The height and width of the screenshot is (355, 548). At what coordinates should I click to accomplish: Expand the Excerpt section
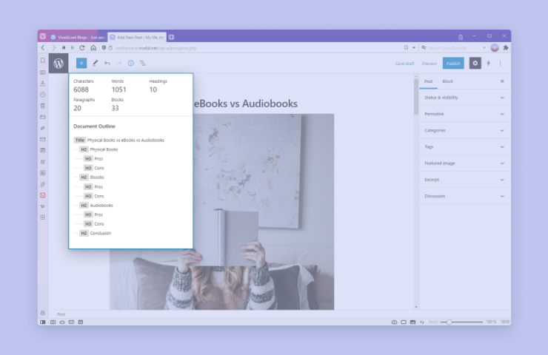[x=465, y=180]
